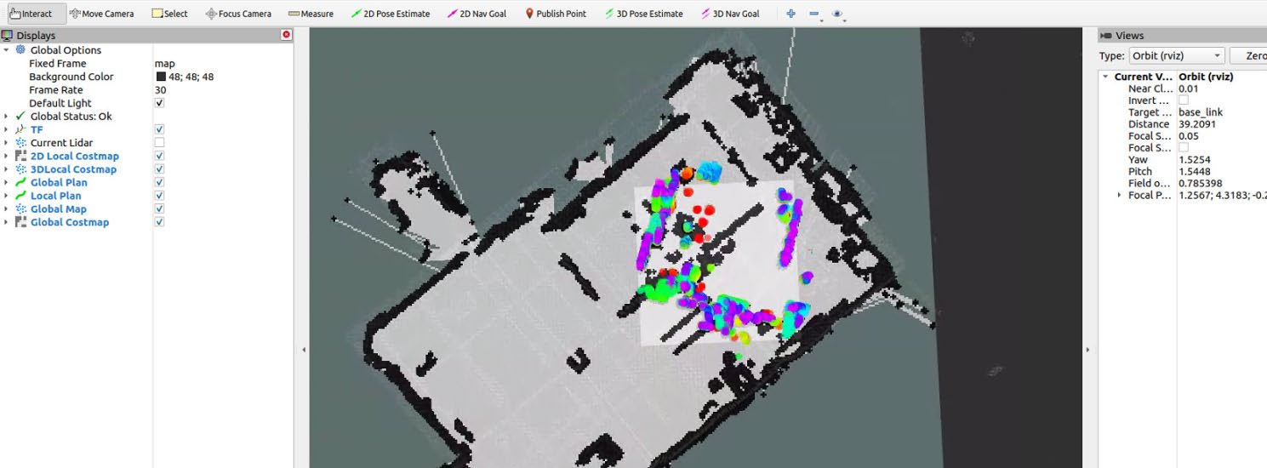Uncheck the 3DLocal Costmap display

tap(159, 169)
